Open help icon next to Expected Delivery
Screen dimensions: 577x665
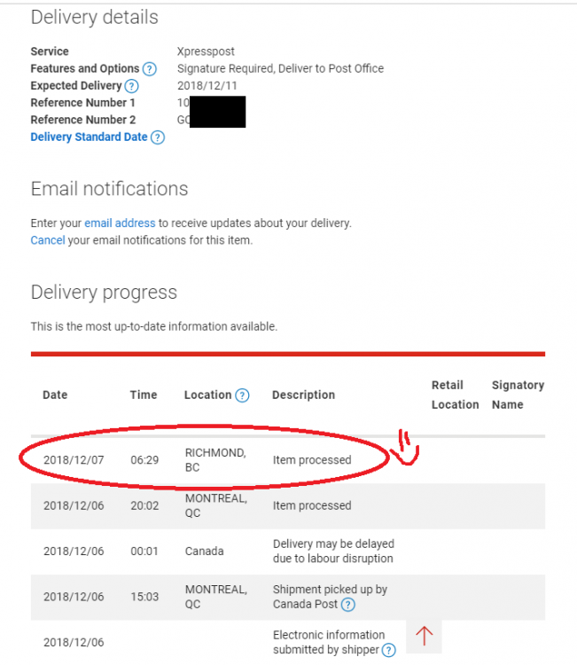(131, 86)
